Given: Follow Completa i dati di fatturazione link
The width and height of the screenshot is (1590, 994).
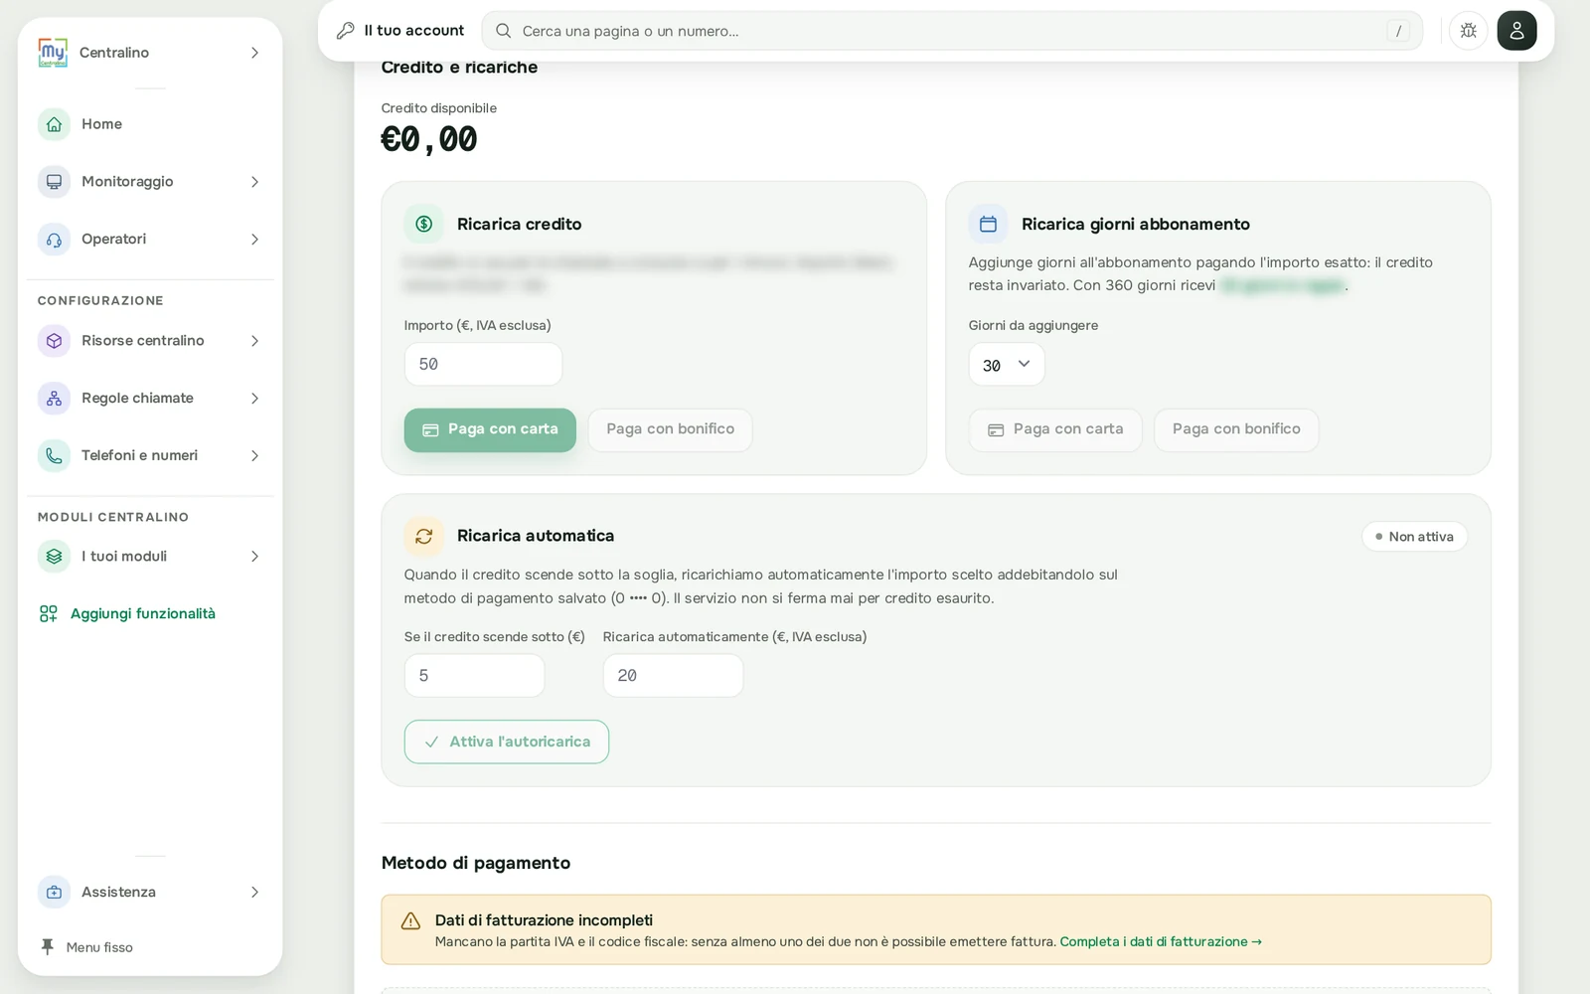Looking at the screenshot, I should click(x=1161, y=941).
